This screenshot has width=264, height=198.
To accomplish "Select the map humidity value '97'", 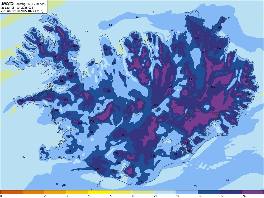I will (x=92, y=132).
